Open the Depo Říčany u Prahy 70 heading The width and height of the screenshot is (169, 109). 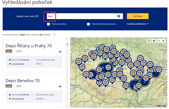(28, 46)
